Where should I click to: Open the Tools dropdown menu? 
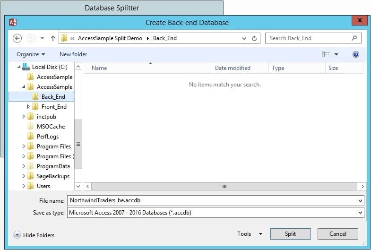(x=250, y=234)
